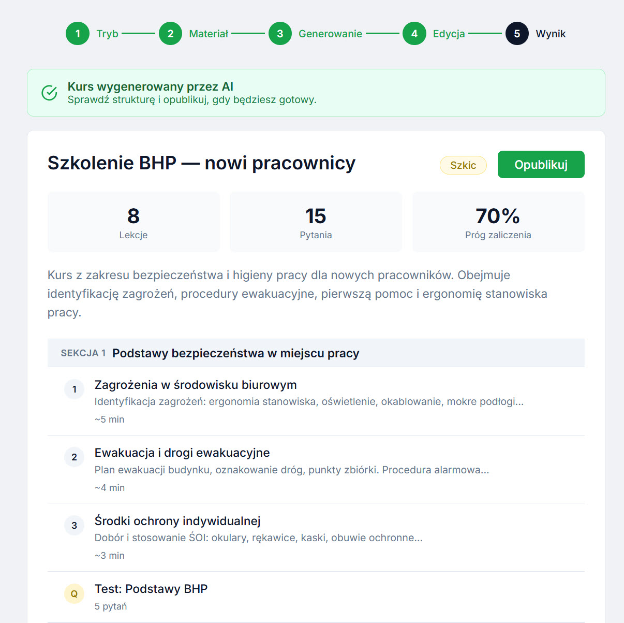Collapse Sekcja 1 Podstawy bezpieczeństwa header

[x=316, y=353]
